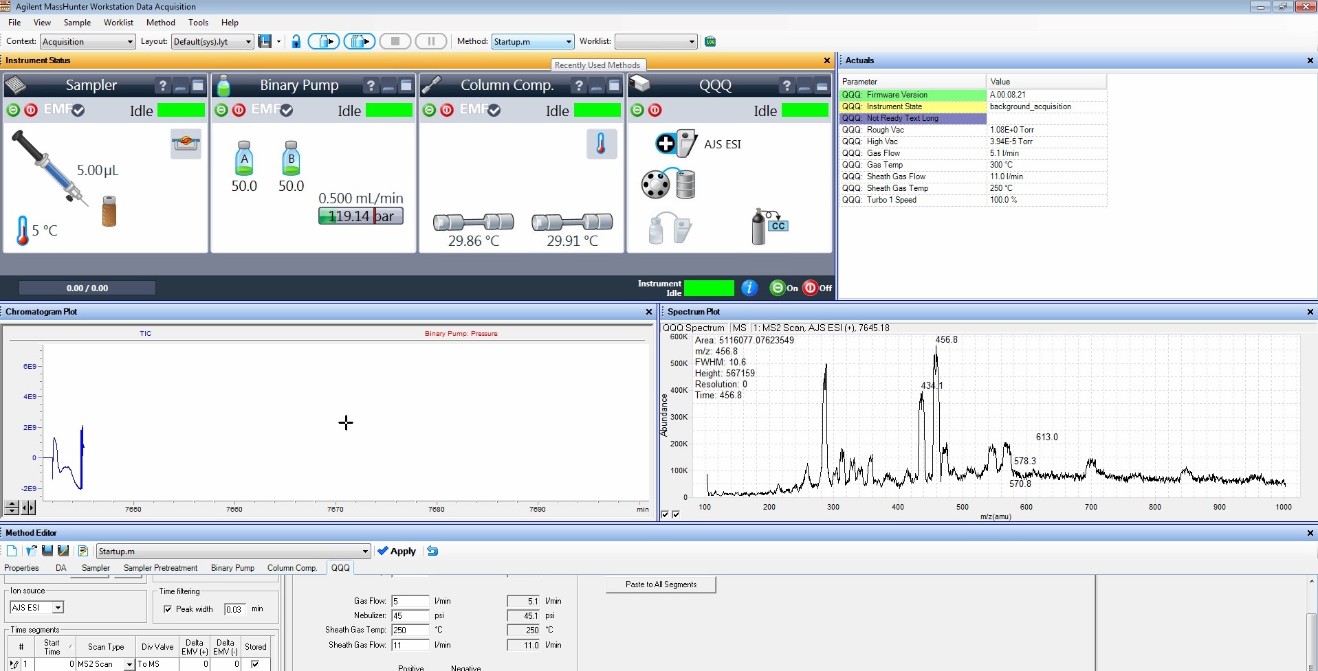Toggle the Stored checkbox in the time segment

[256, 664]
